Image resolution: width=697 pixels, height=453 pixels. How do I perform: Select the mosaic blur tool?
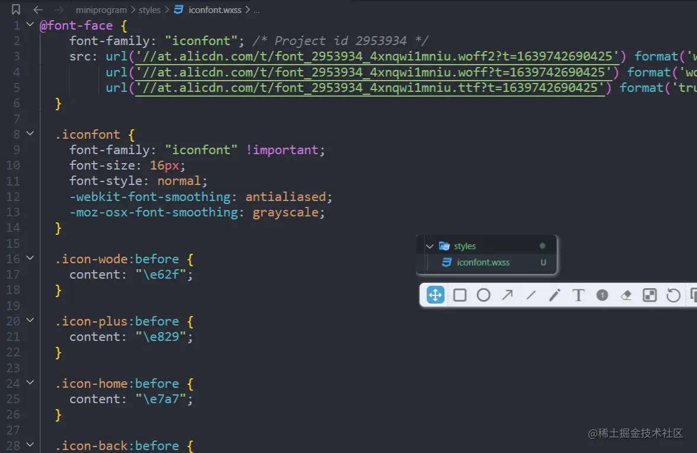click(x=650, y=295)
